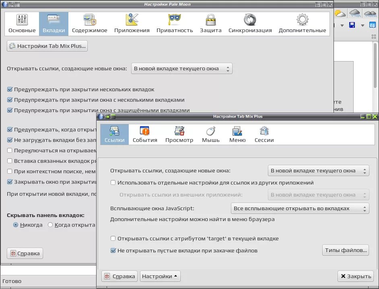379x289 pixels.
Task: Click the При открытии новой вкладки label
Action: click(x=51, y=194)
